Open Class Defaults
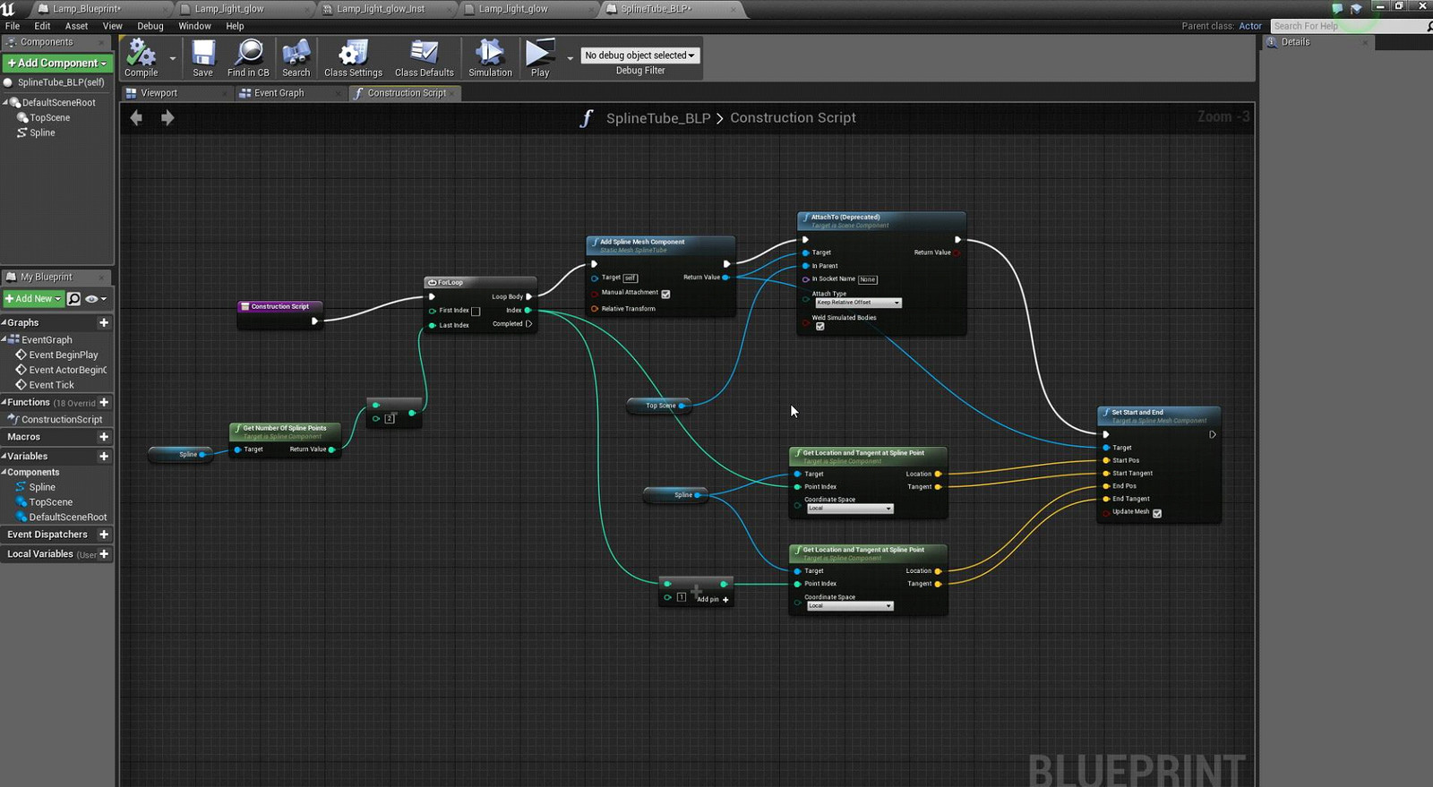 [x=424, y=58]
